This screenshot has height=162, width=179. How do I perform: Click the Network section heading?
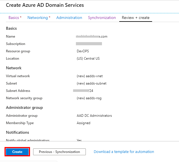[x=14, y=68]
